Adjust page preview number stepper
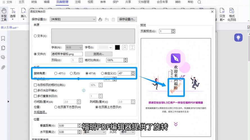This screenshot has width=250, height=140. pos(173,31)
